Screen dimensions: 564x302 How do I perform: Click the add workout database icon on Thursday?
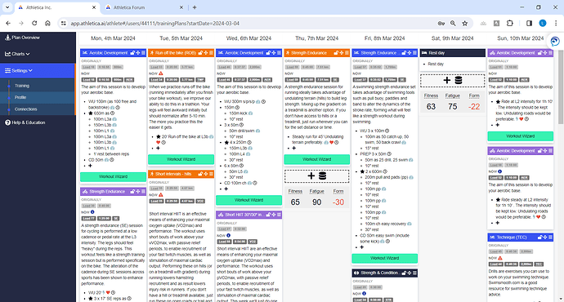323,175
